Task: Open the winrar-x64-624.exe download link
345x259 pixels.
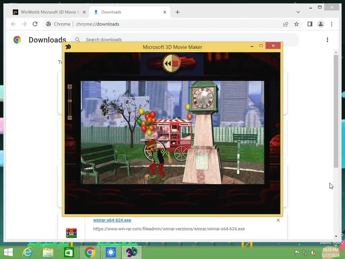Action: pos(112,220)
